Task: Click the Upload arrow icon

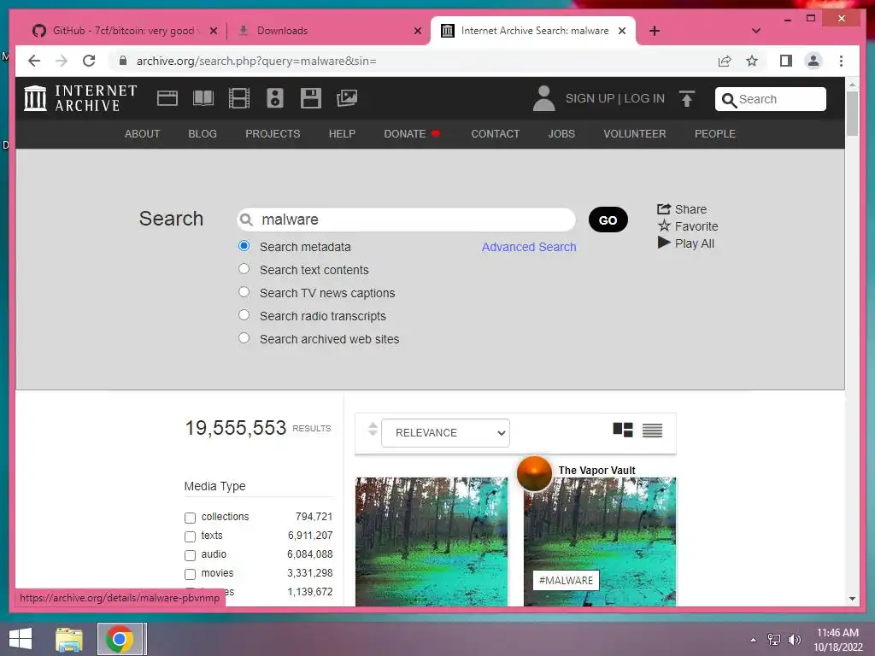Action: (x=687, y=99)
